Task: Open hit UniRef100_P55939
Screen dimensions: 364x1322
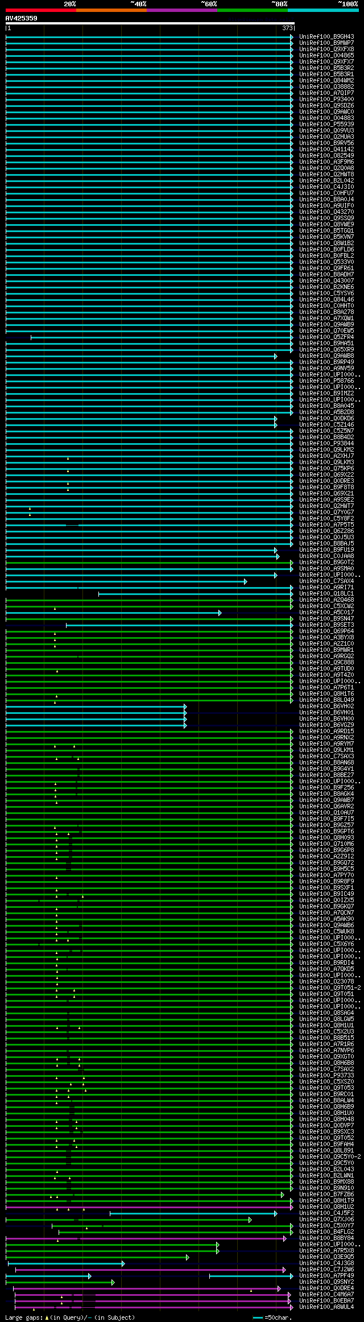Action: coord(326,125)
